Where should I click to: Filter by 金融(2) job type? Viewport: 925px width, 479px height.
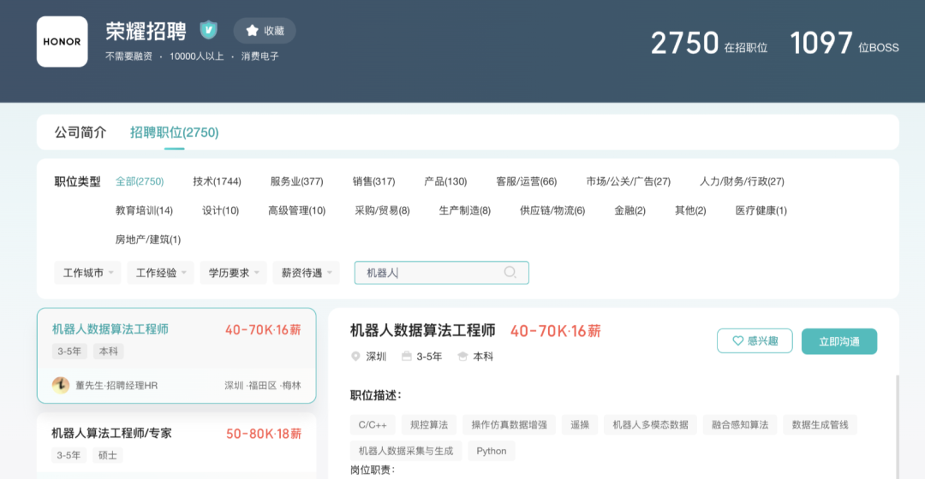(630, 210)
